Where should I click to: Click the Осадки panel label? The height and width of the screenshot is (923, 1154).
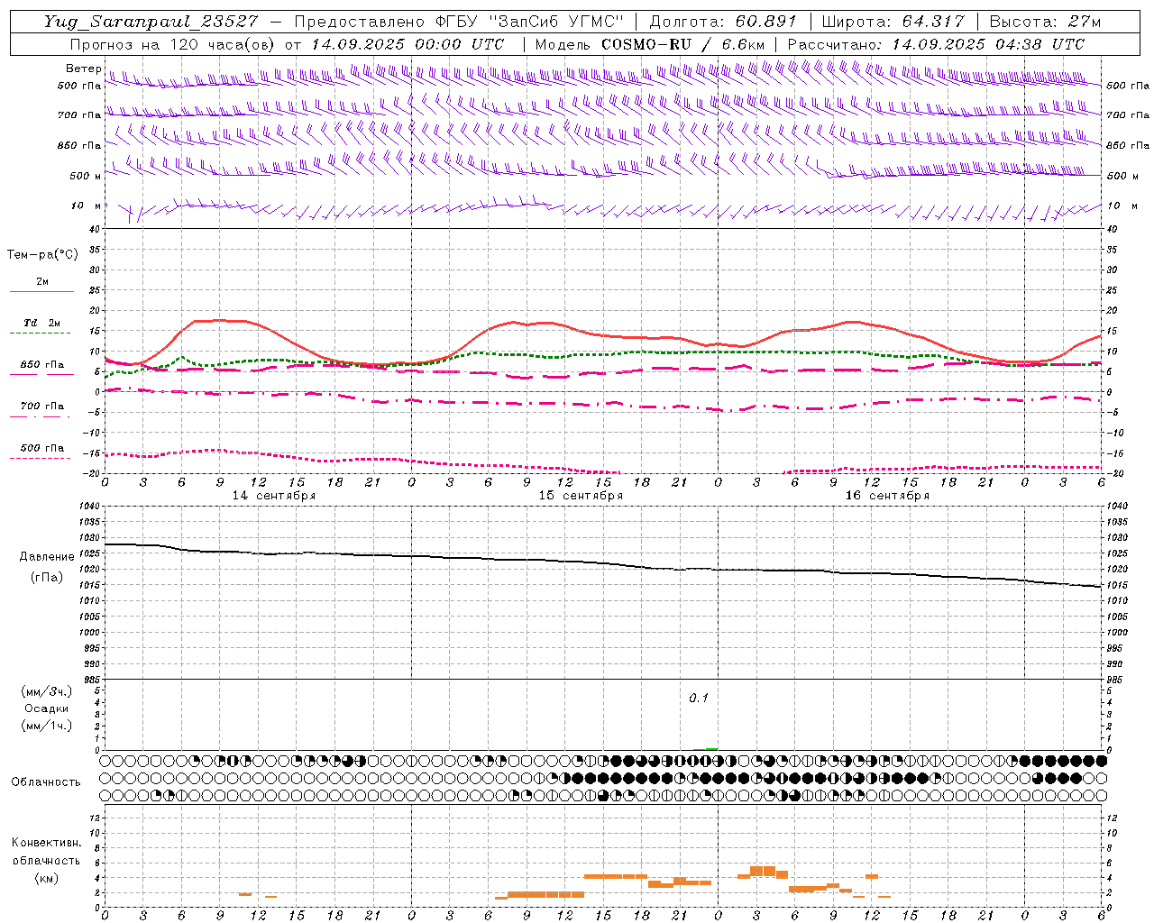pyautogui.click(x=46, y=708)
